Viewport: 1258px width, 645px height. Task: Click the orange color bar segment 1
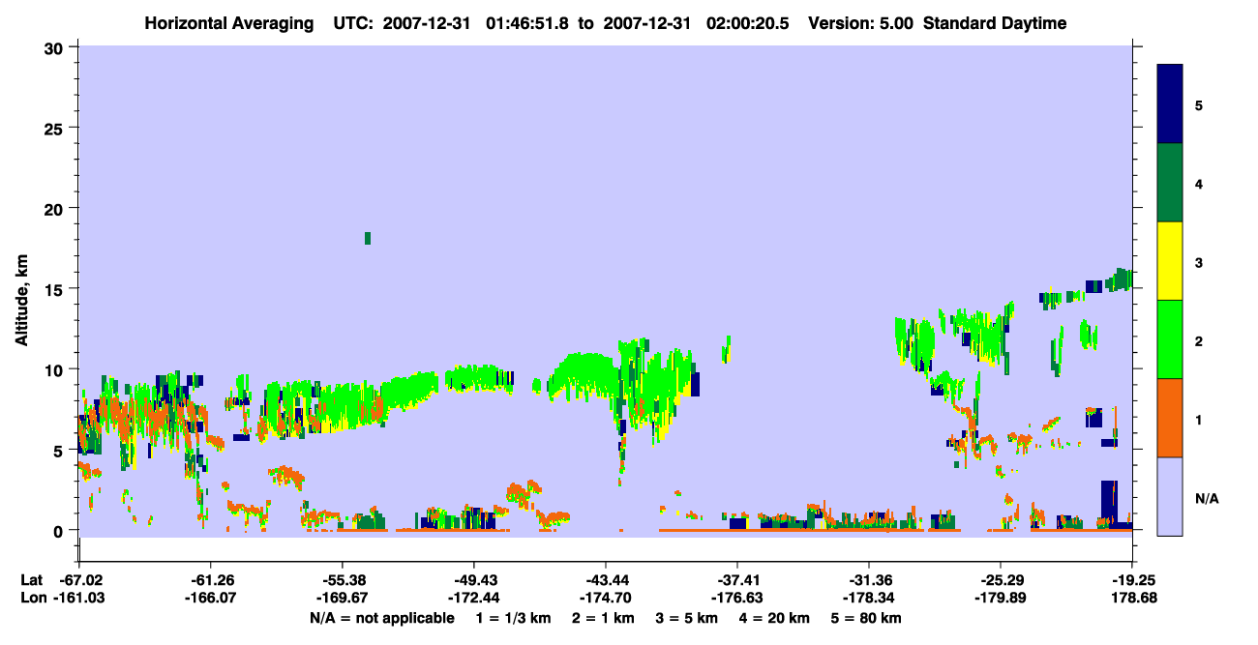tap(1170, 418)
